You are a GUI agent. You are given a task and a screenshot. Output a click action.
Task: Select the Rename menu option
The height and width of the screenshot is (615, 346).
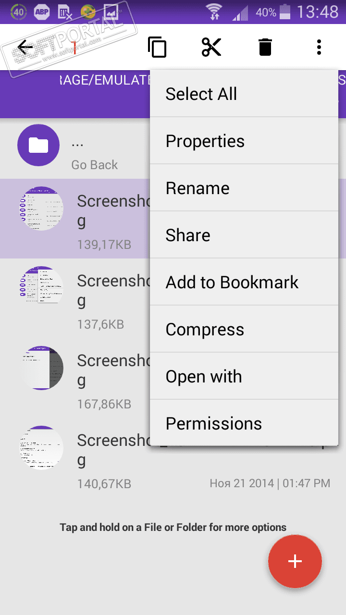pos(244,188)
